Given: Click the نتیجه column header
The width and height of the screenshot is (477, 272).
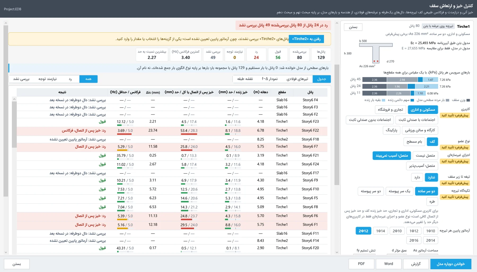Looking at the screenshot, I should tap(62, 92).
